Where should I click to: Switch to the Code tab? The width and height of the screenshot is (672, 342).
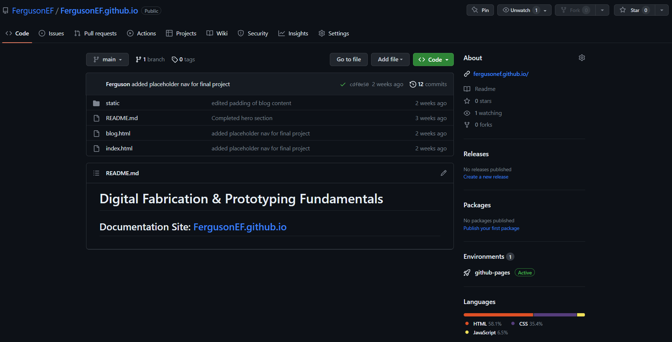(x=17, y=34)
